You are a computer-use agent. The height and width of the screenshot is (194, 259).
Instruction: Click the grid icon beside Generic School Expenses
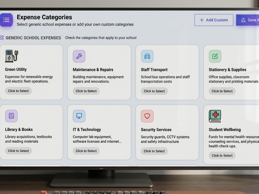2,38
